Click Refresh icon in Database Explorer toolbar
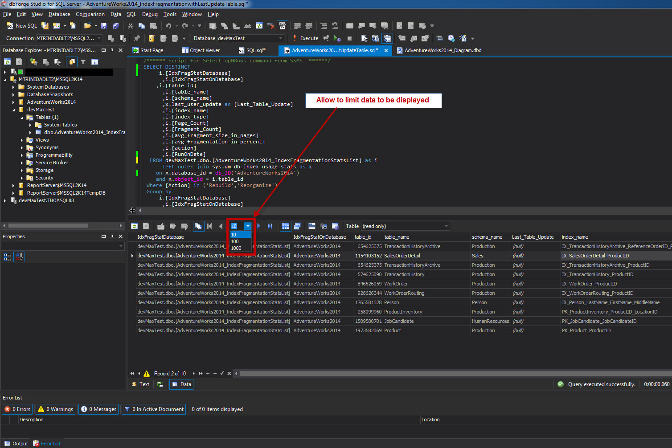 click(8, 62)
